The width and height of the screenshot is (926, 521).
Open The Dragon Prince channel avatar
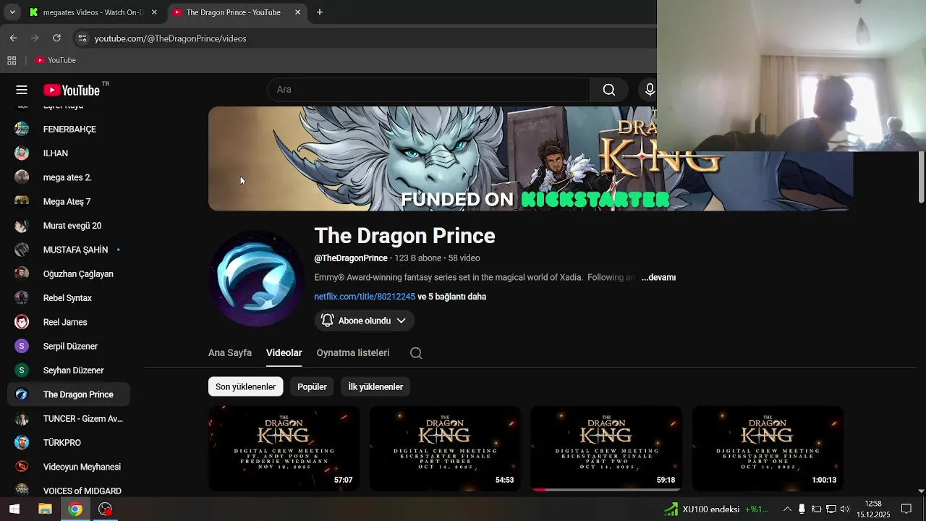pos(256,279)
